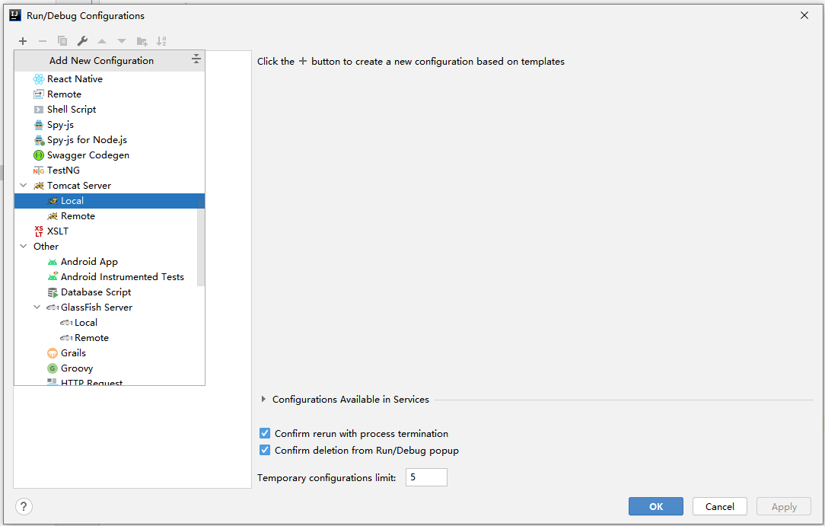Click the Copy Configuration icon
The image size is (825, 526).
tap(62, 41)
